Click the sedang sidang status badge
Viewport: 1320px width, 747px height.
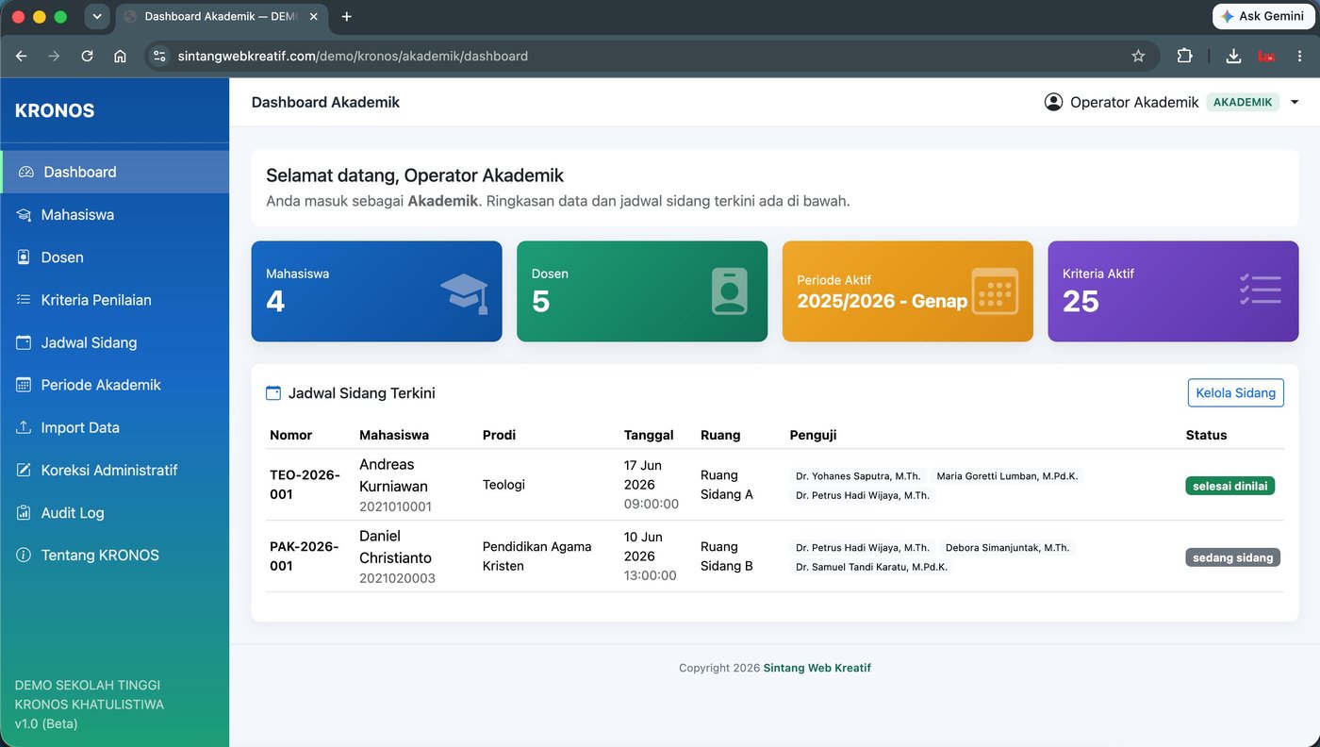click(1232, 557)
